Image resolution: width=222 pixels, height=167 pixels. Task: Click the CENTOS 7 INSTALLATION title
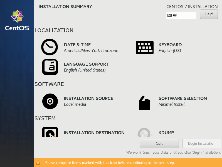(192, 7)
